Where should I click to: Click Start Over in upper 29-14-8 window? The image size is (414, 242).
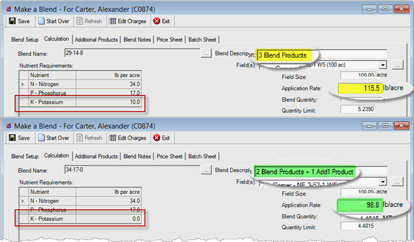[x=54, y=21]
